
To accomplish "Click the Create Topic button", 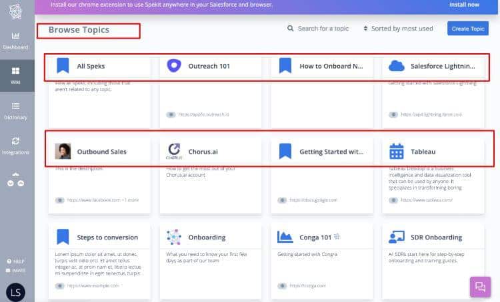I will 468,29.
